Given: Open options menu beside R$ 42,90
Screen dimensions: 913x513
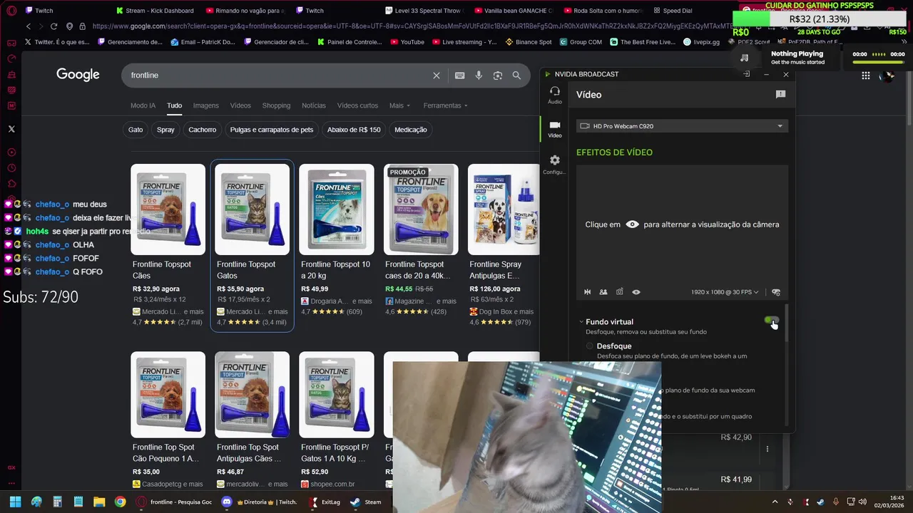Looking at the screenshot, I should tap(767, 449).
